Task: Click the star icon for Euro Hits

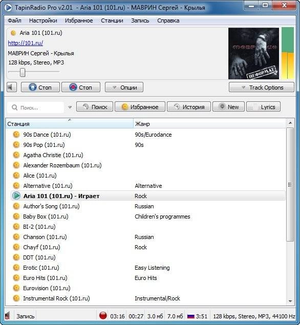Action: coord(16,278)
